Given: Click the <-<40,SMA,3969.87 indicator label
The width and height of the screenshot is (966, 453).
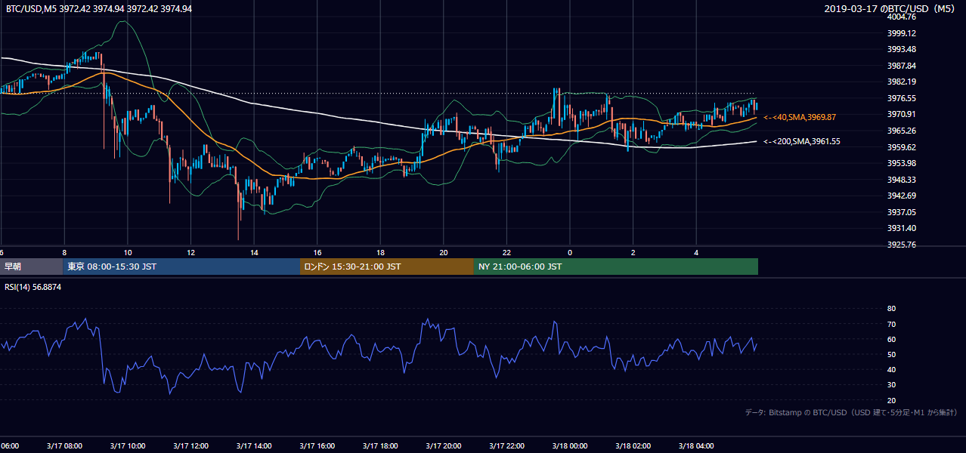Looking at the screenshot, I should [x=800, y=118].
